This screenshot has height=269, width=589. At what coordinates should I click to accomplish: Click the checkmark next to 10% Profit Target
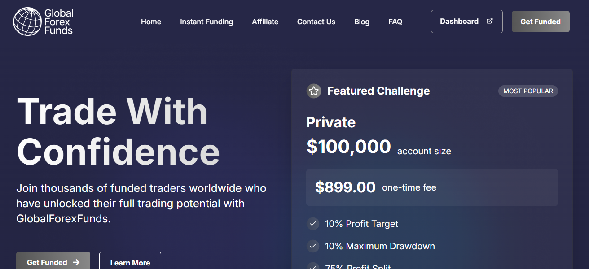coord(313,223)
